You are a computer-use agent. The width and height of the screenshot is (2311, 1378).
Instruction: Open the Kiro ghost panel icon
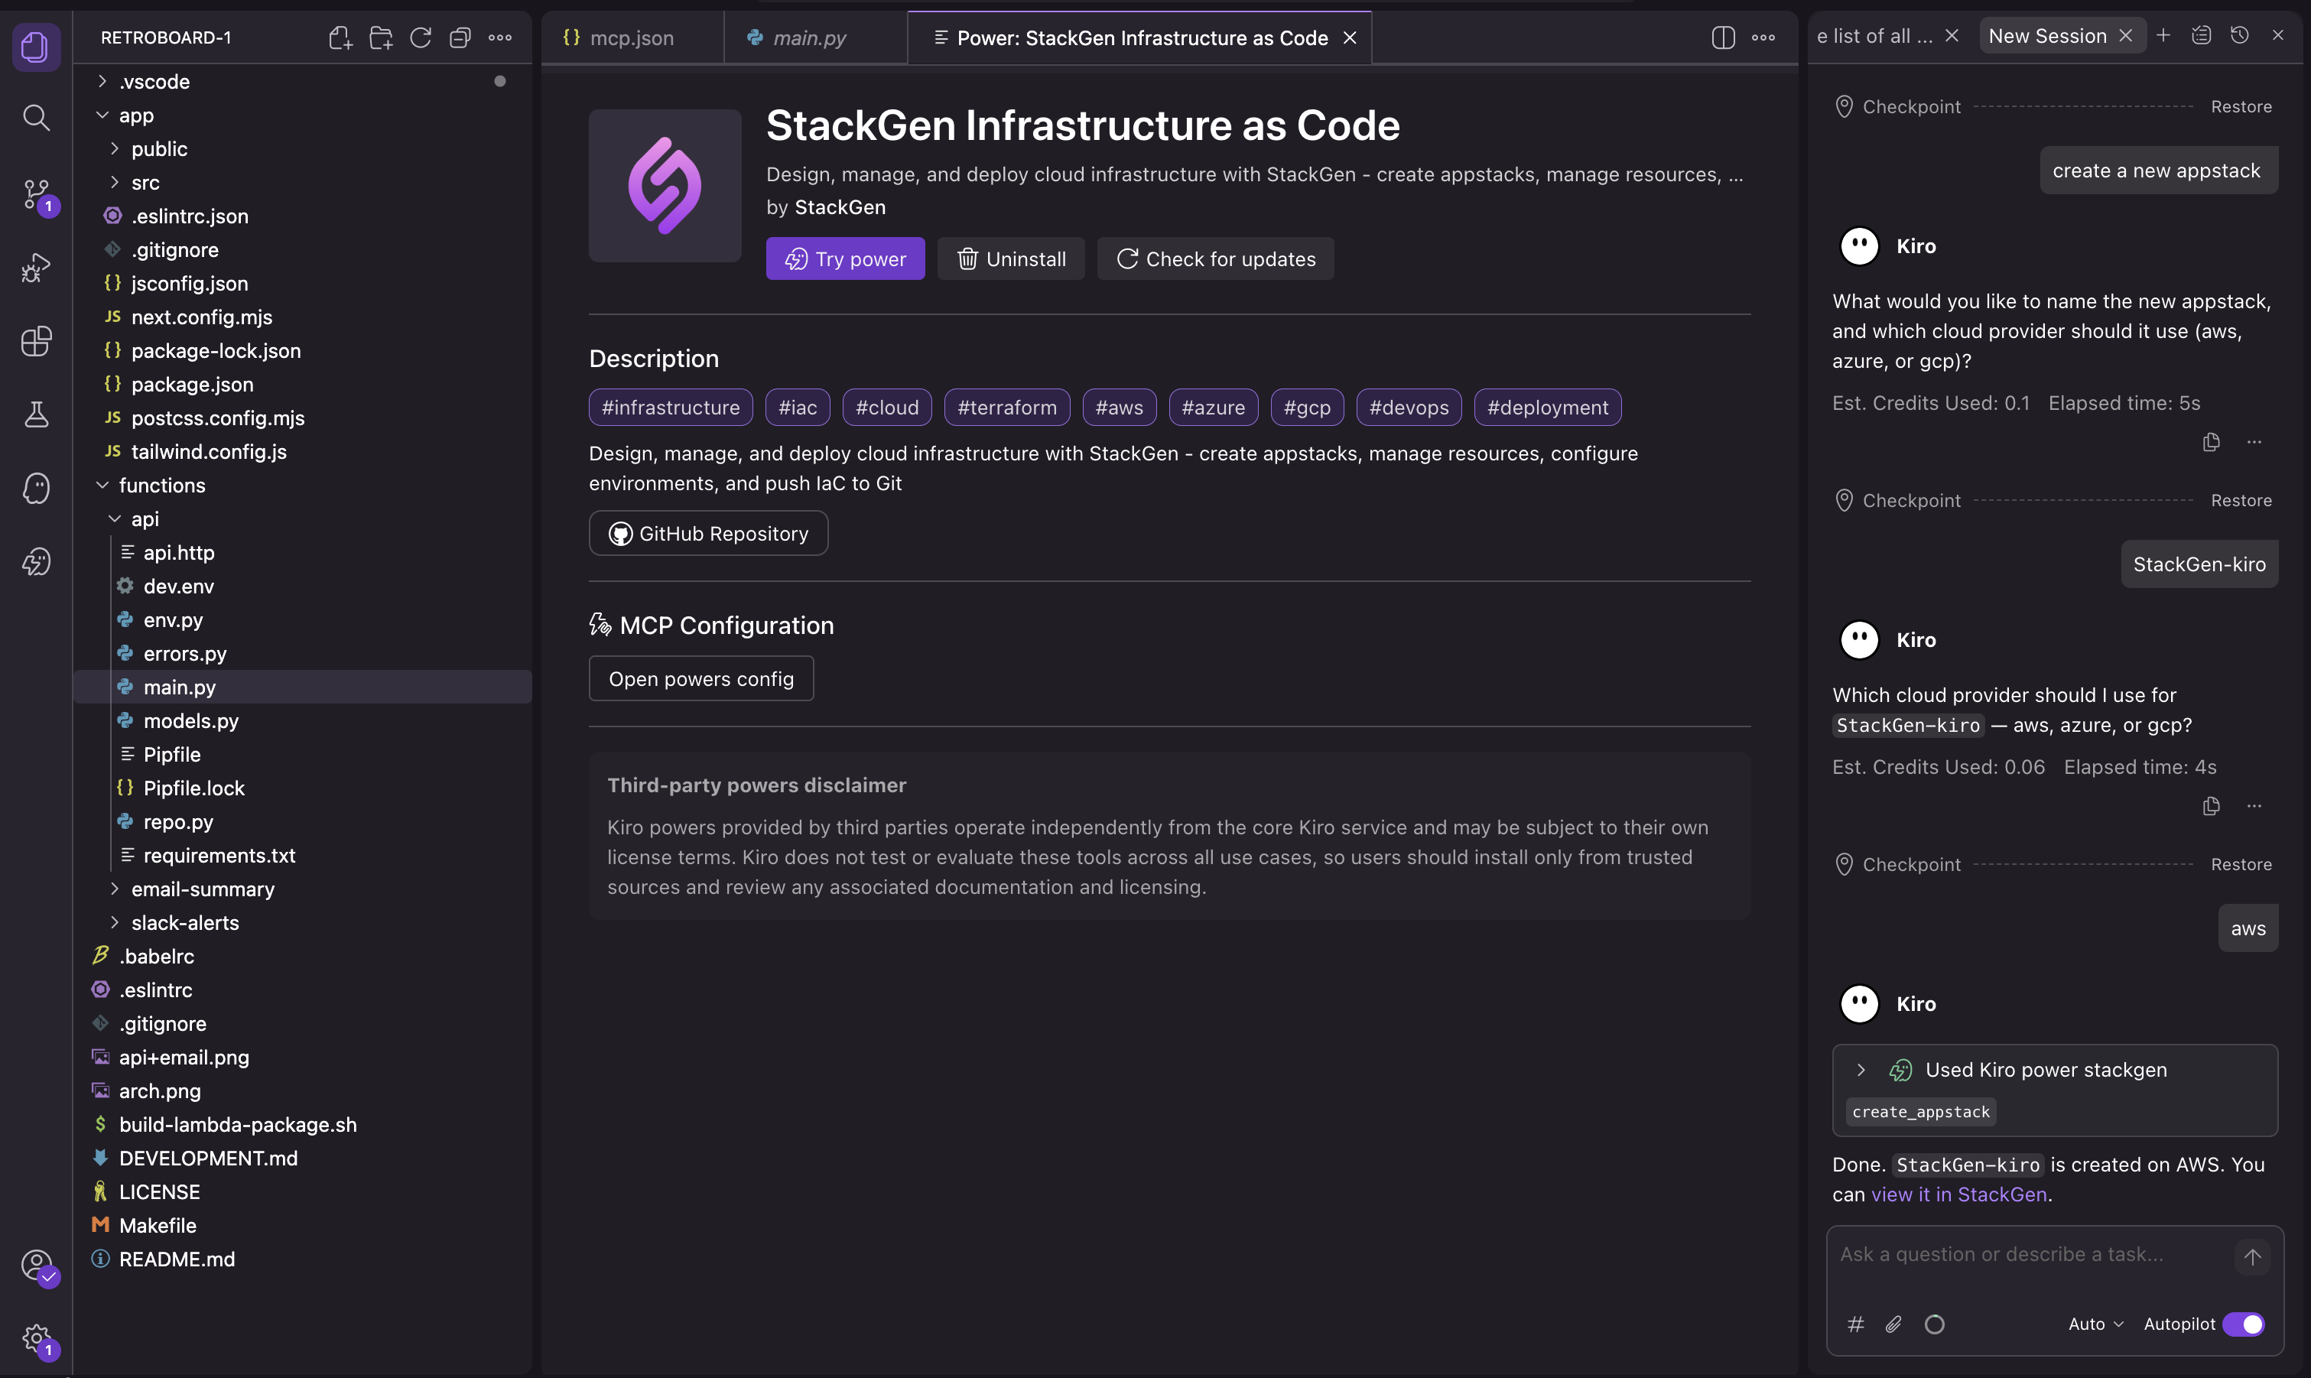[36, 489]
